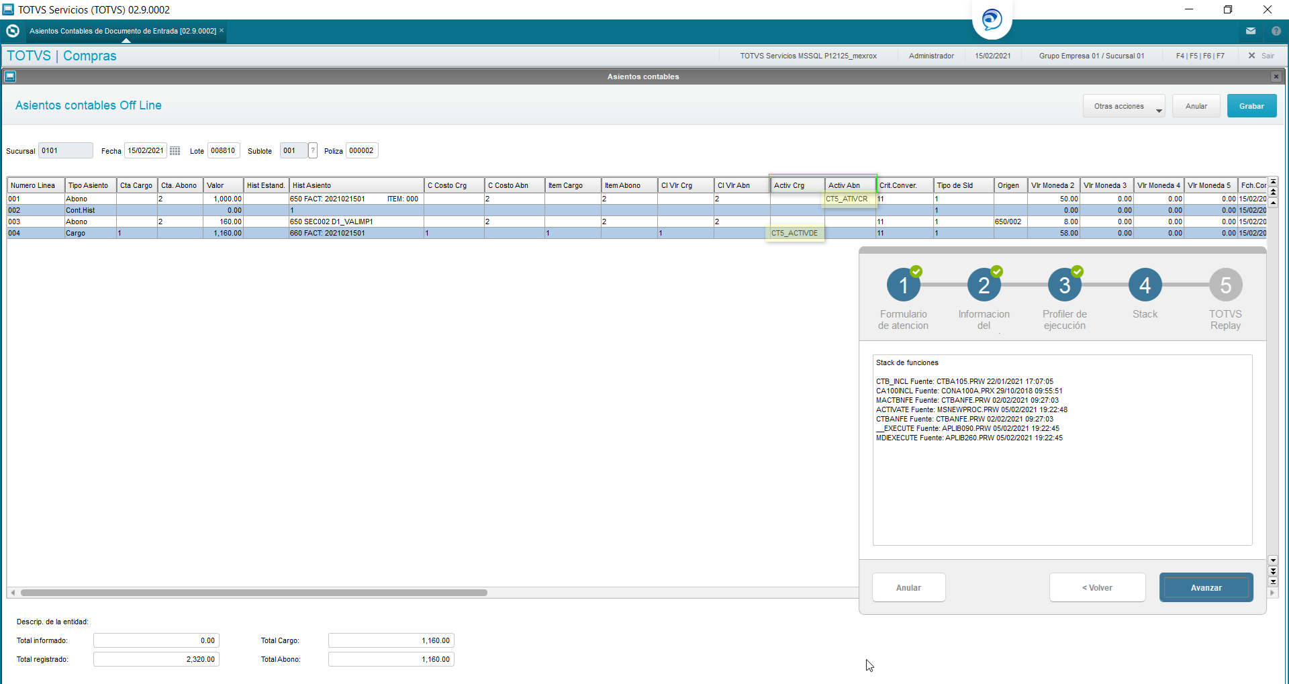Viewport: 1289px width, 684px height.
Task: Open the help question mark icon
Action: 1276,31
